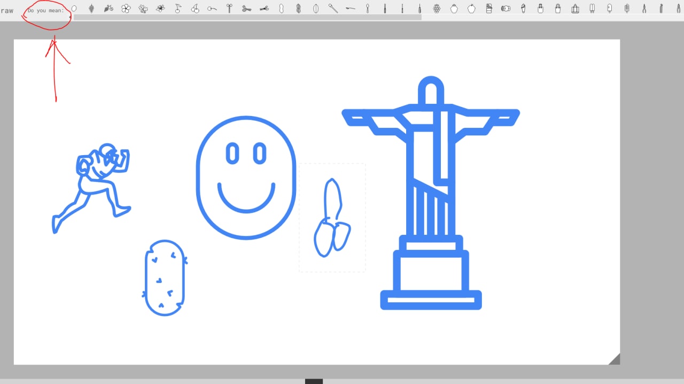Select the Christ the Redeemer statue drawing
This screenshot has height=384, width=684.
point(431,193)
